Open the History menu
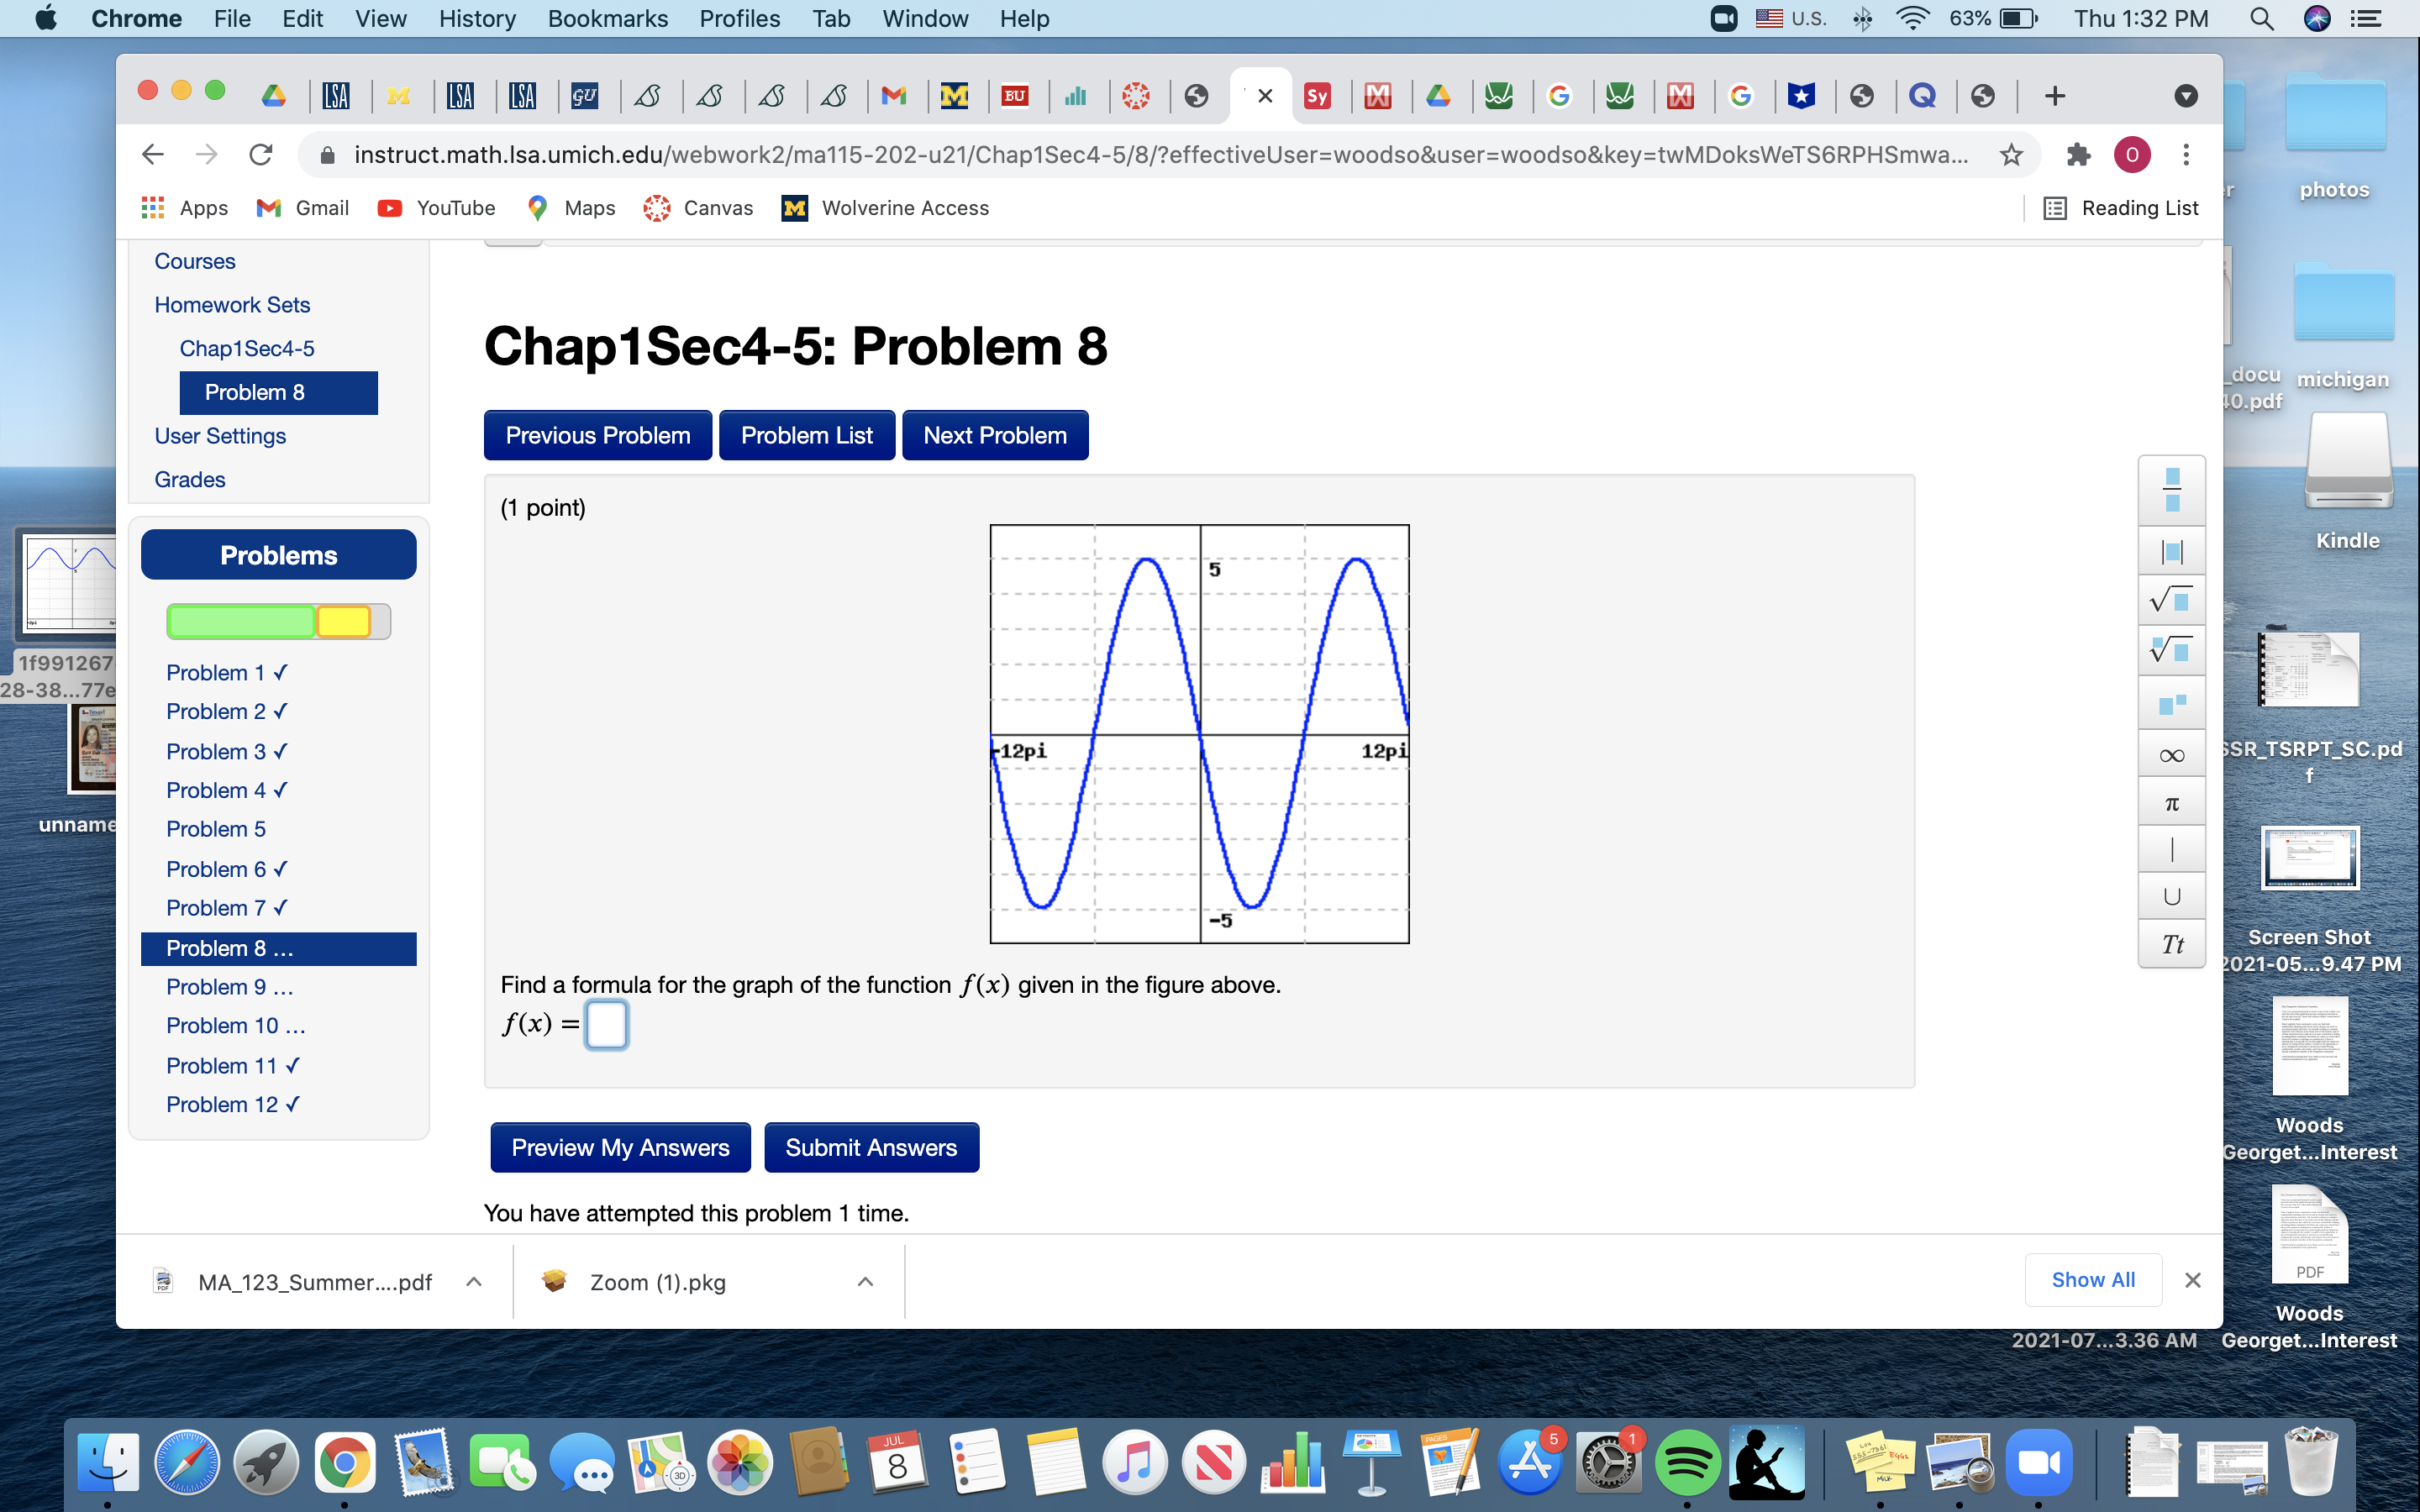The image size is (2420, 1512). pyautogui.click(x=476, y=19)
